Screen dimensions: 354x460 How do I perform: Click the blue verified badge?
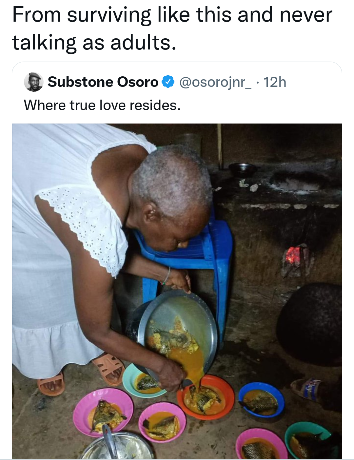tap(168, 82)
